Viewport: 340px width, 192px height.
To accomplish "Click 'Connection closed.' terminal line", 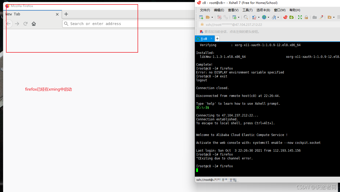I will point(213,88).
